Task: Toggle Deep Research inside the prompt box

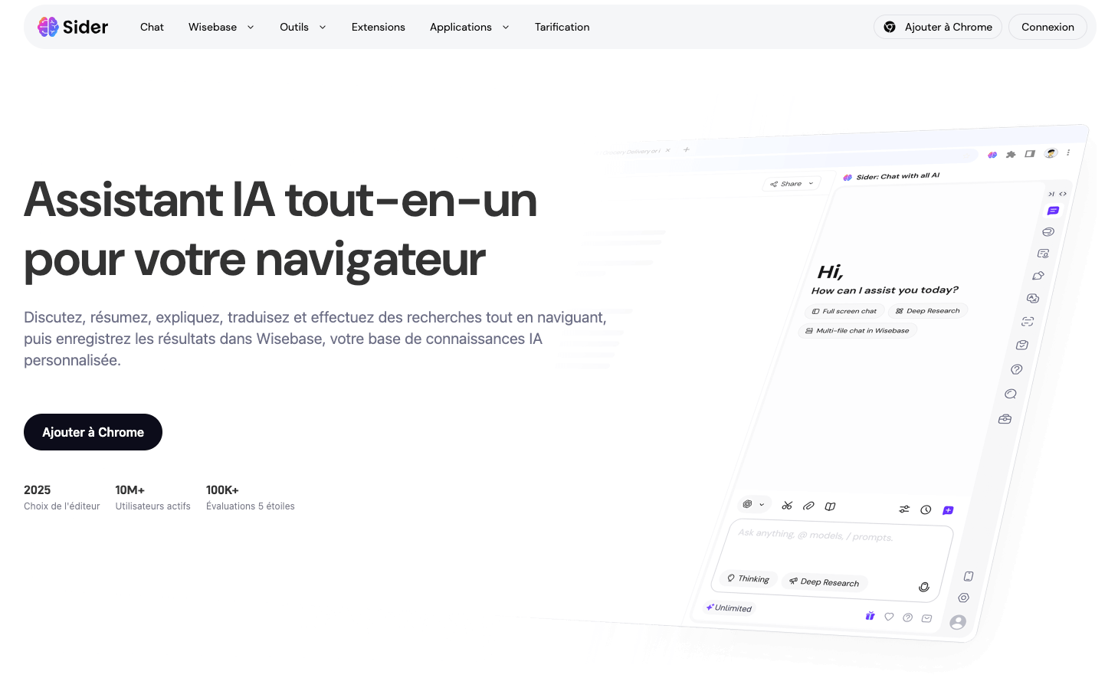Action: (x=825, y=582)
